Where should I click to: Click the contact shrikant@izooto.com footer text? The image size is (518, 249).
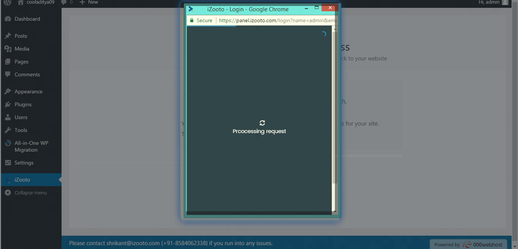pyautogui.click(x=171, y=244)
